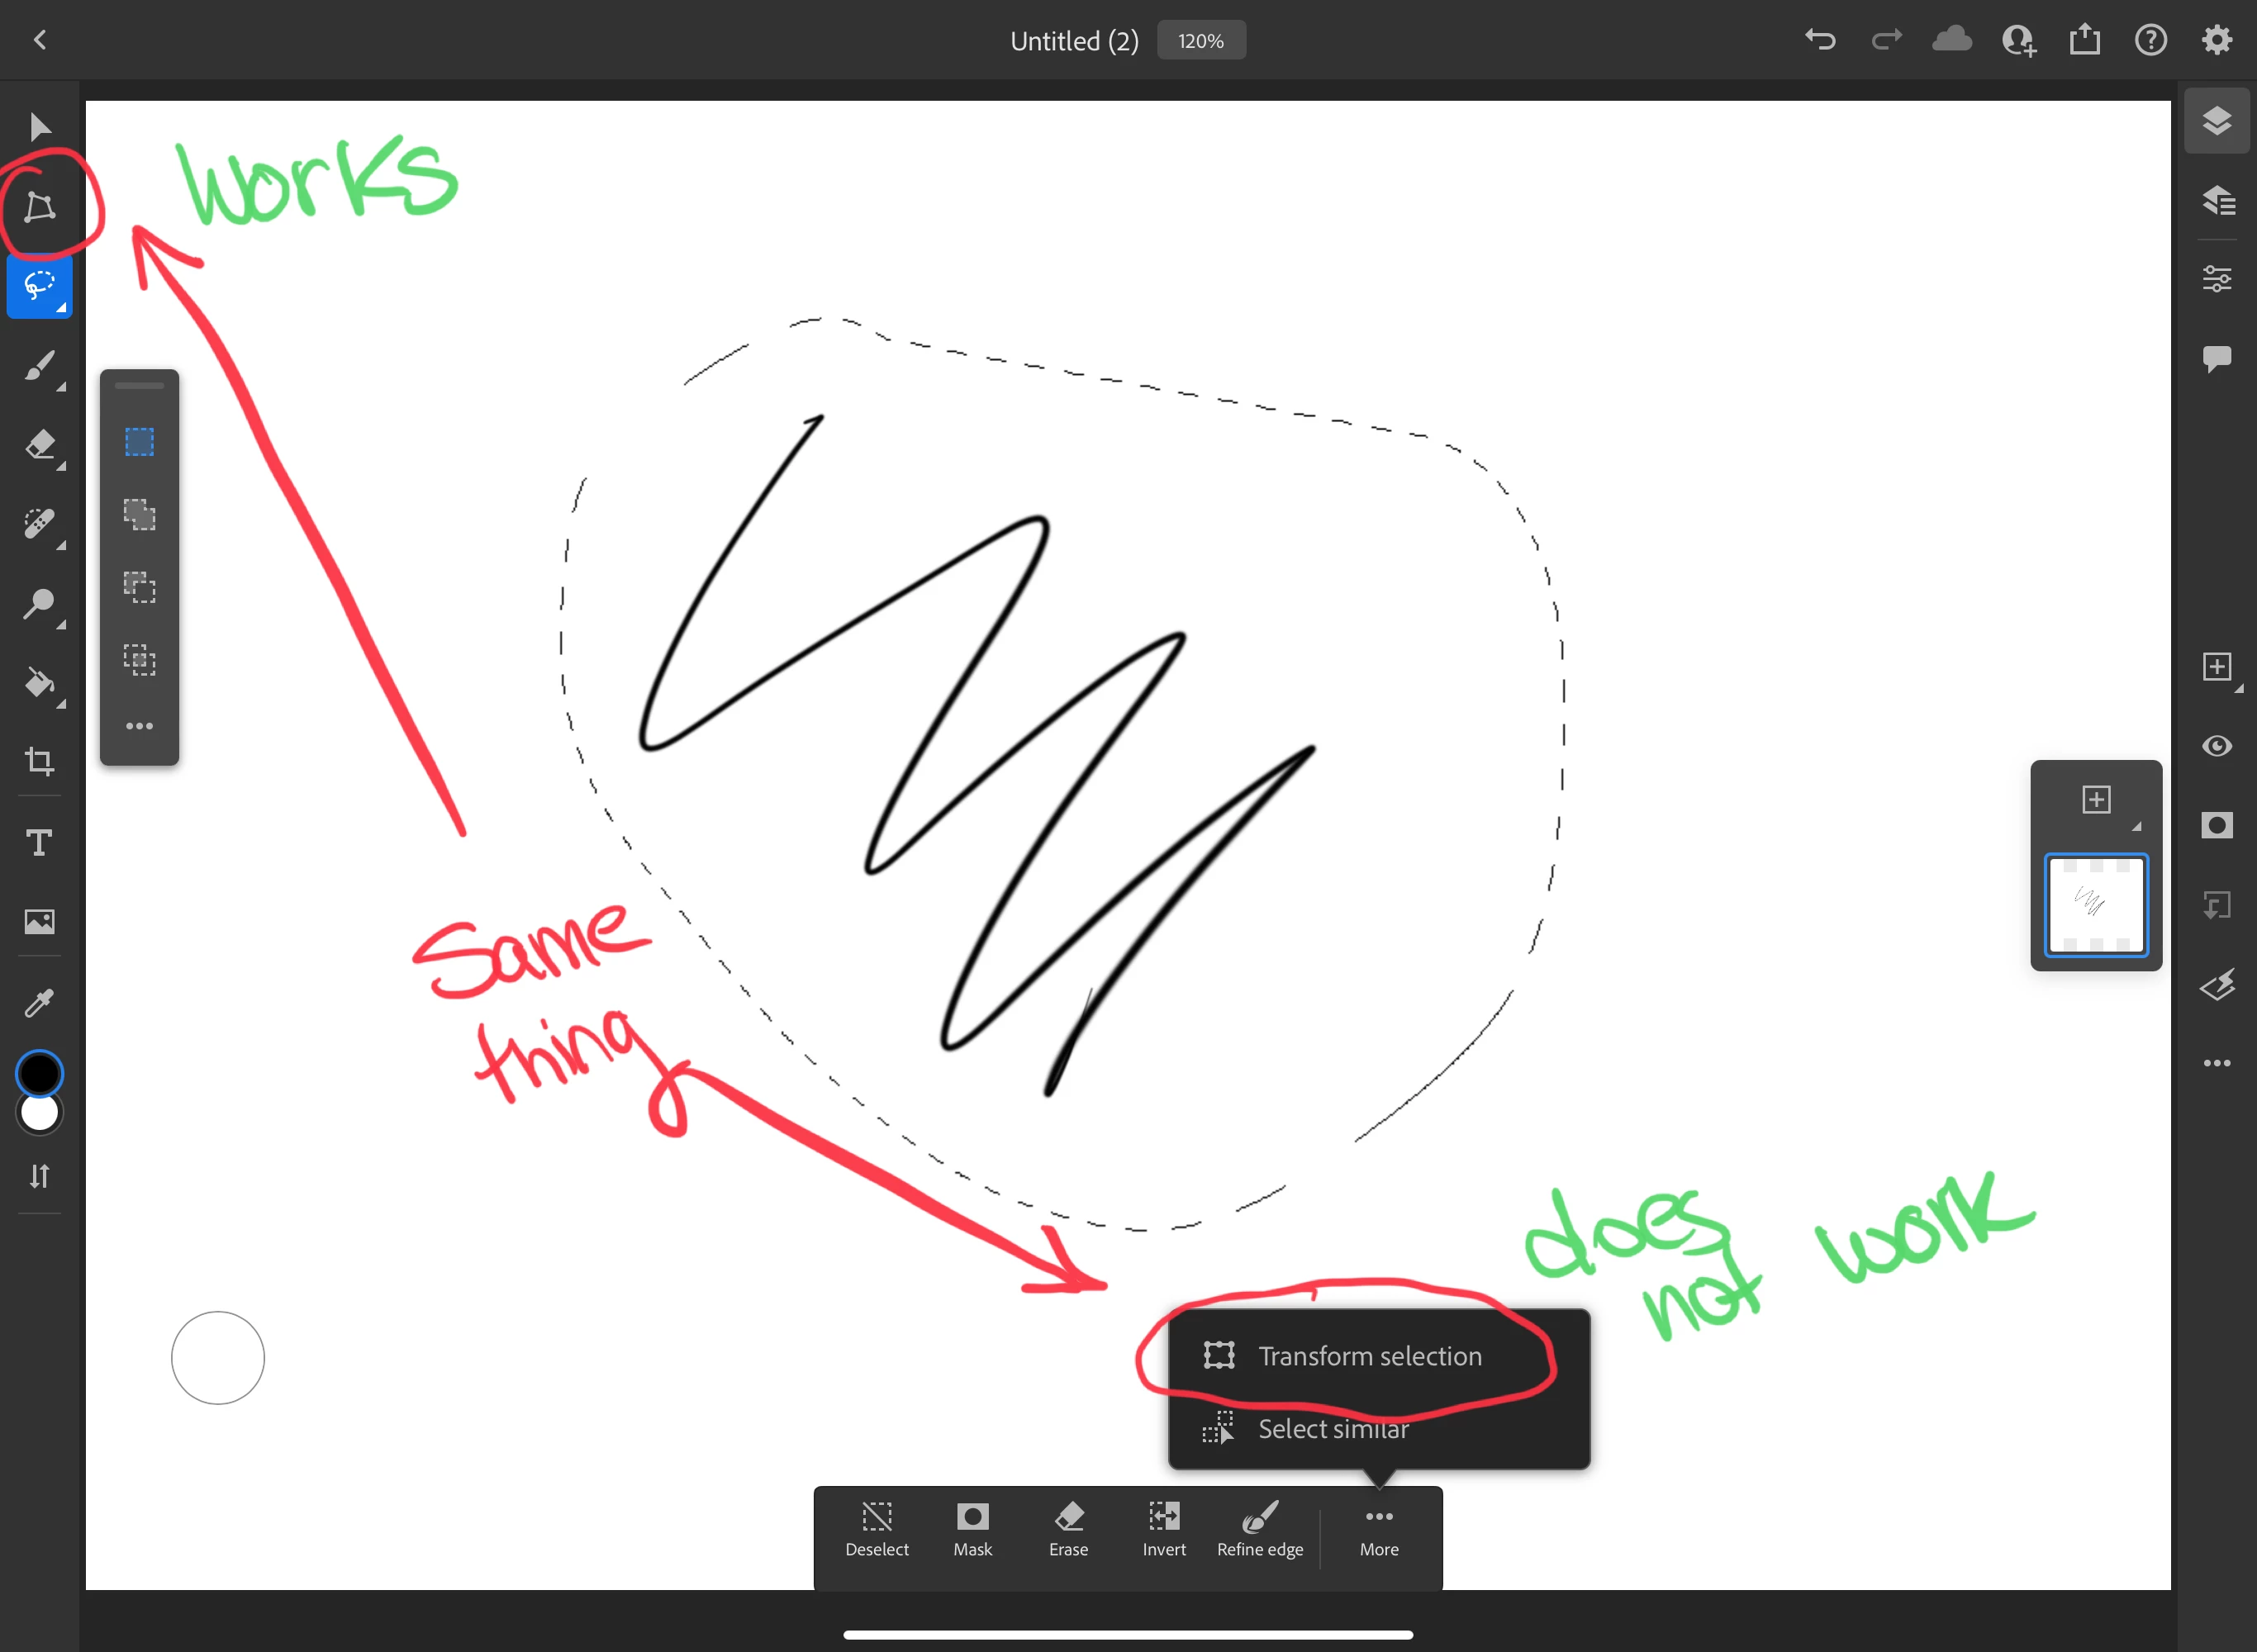Open the 120% zoom level dropdown

tap(1200, 41)
